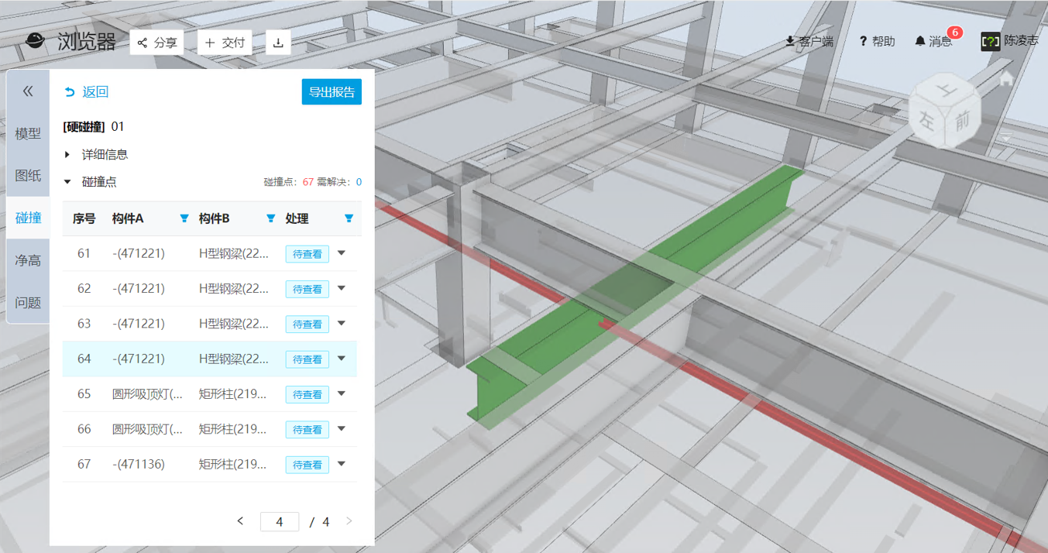Image resolution: width=1048 pixels, height=553 pixels.
Task: Switch to the 净高 tab
Action: click(28, 261)
